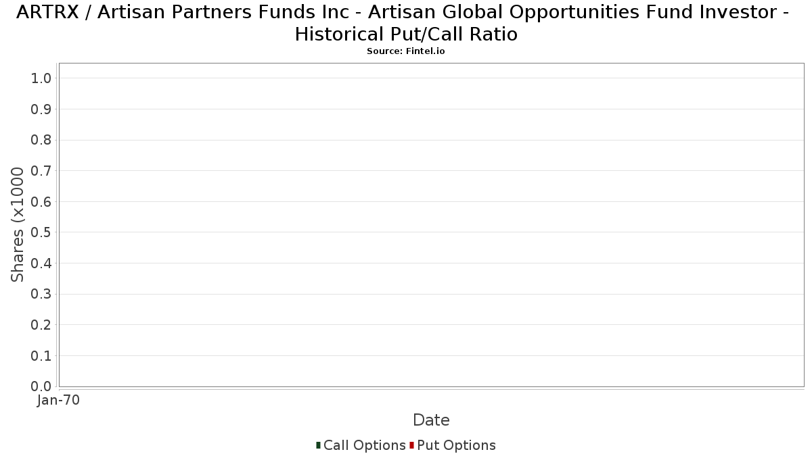Toggle the Call Options legend label
The image size is (812, 456).
(364, 445)
